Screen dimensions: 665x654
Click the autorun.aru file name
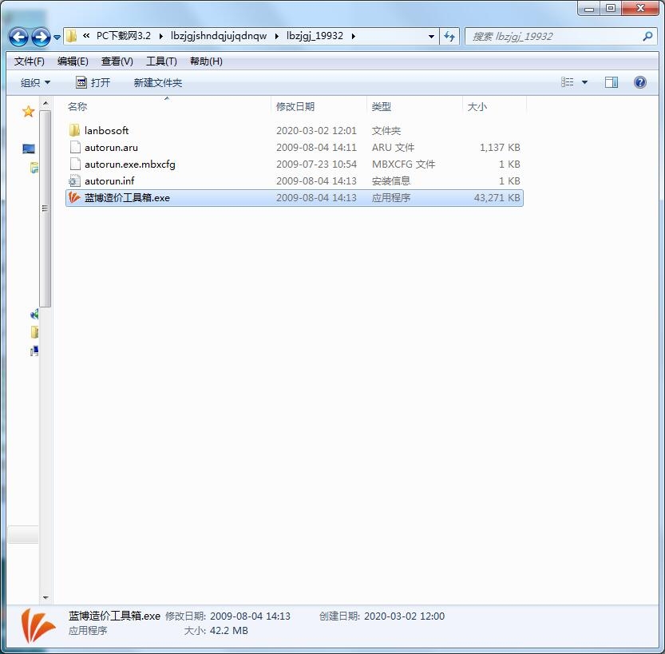pyautogui.click(x=111, y=148)
